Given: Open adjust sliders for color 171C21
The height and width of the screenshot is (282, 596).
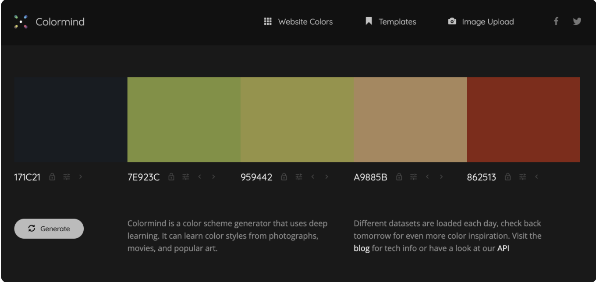Looking at the screenshot, I should pyautogui.click(x=67, y=177).
